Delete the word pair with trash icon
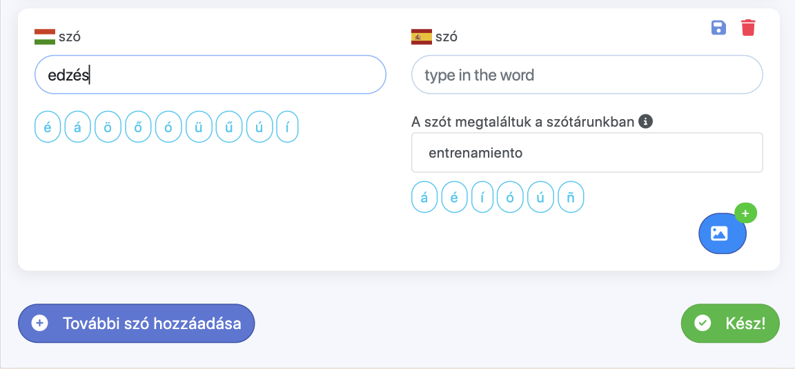 click(748, 28)
